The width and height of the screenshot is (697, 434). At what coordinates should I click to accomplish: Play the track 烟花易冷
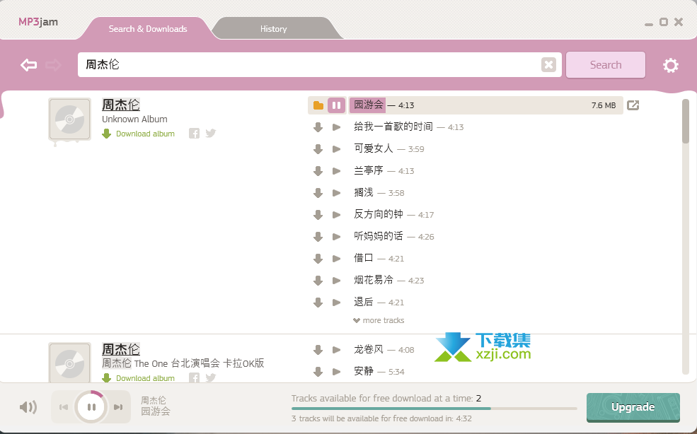pyautogui.click(x=337, y=281)
